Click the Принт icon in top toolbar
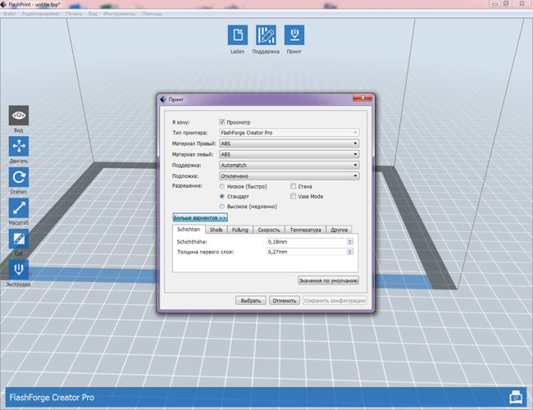This screenshot has width=533, height=410. tap(294, 34)
